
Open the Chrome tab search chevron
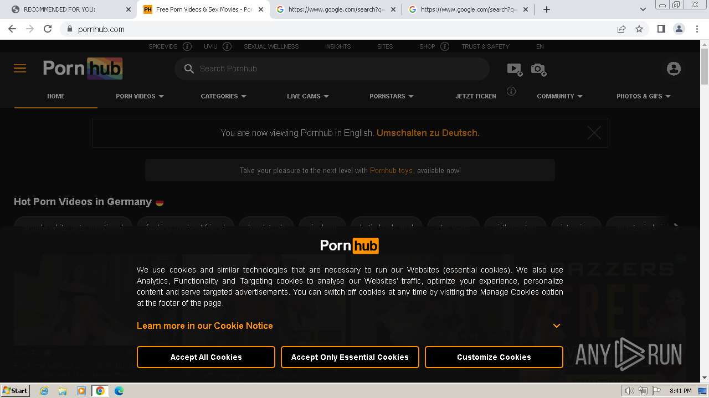[643, 9]
